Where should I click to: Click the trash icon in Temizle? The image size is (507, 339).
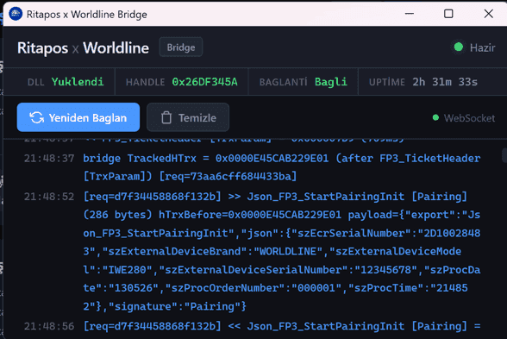click(x=166, y=117)
